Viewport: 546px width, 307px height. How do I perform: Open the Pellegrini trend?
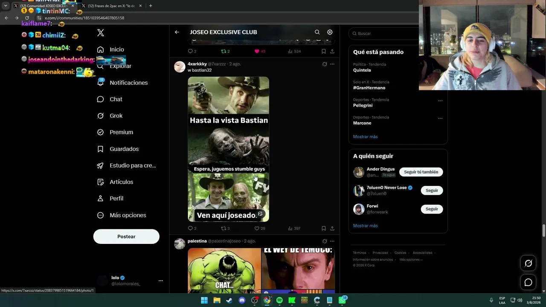[363, 105]
